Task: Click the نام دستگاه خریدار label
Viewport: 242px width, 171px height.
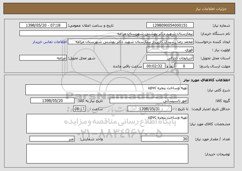Action: coord(215,34)
